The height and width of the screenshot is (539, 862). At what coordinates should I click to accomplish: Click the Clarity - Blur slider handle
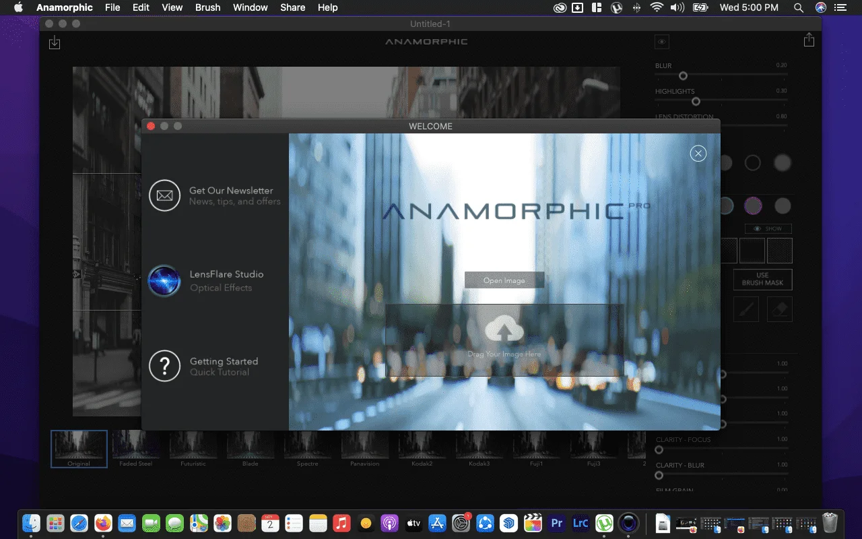[x=659, y=476]
